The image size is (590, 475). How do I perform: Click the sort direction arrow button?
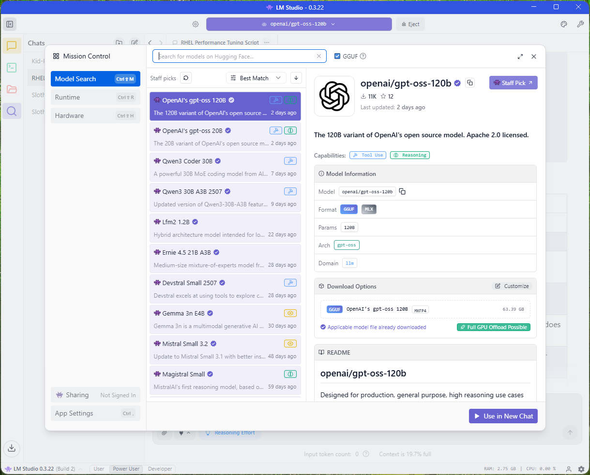296,78
